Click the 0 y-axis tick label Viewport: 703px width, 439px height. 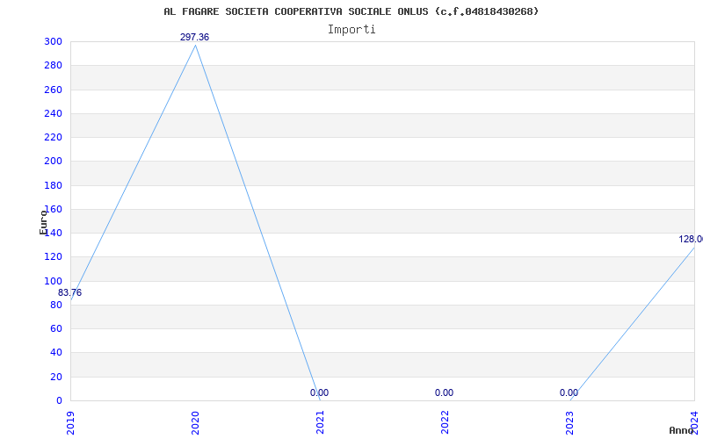pos(59,400)
